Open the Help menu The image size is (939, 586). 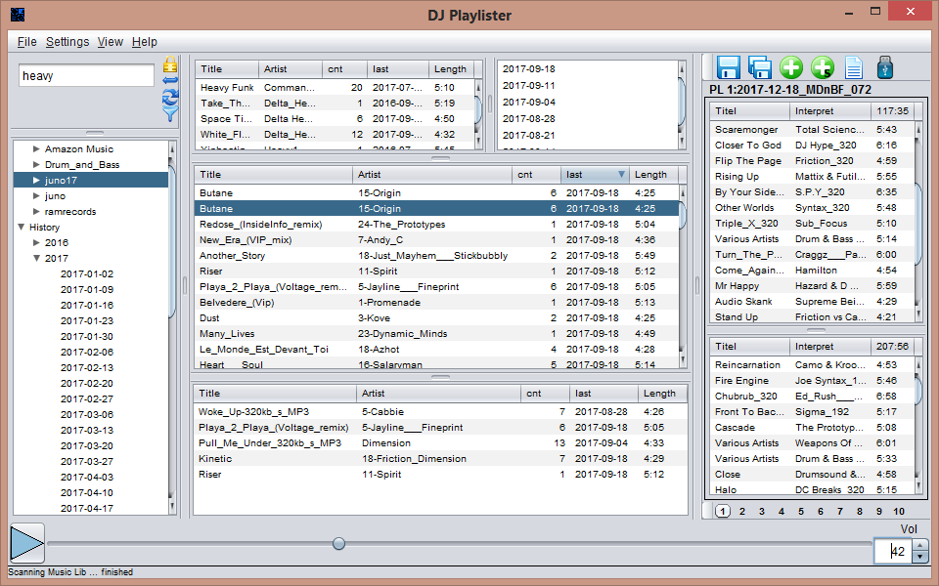(x=145, y=42)
